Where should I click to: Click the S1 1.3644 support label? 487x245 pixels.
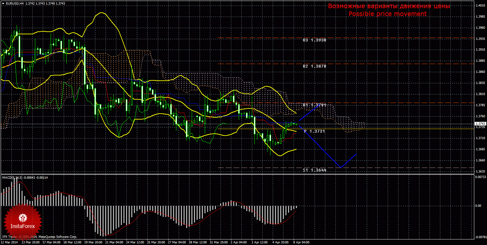tap(314, 170)
